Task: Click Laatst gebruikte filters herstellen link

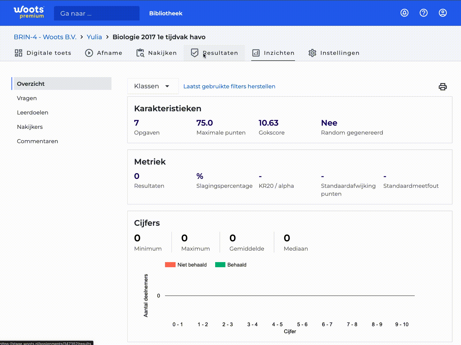Action: coord(229,86)
